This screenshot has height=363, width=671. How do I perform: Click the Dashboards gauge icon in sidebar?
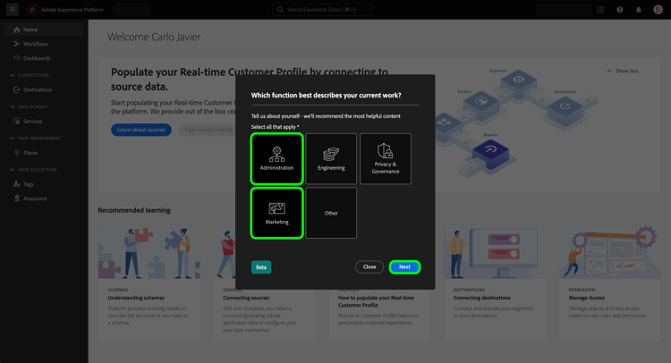pos(17,58)
